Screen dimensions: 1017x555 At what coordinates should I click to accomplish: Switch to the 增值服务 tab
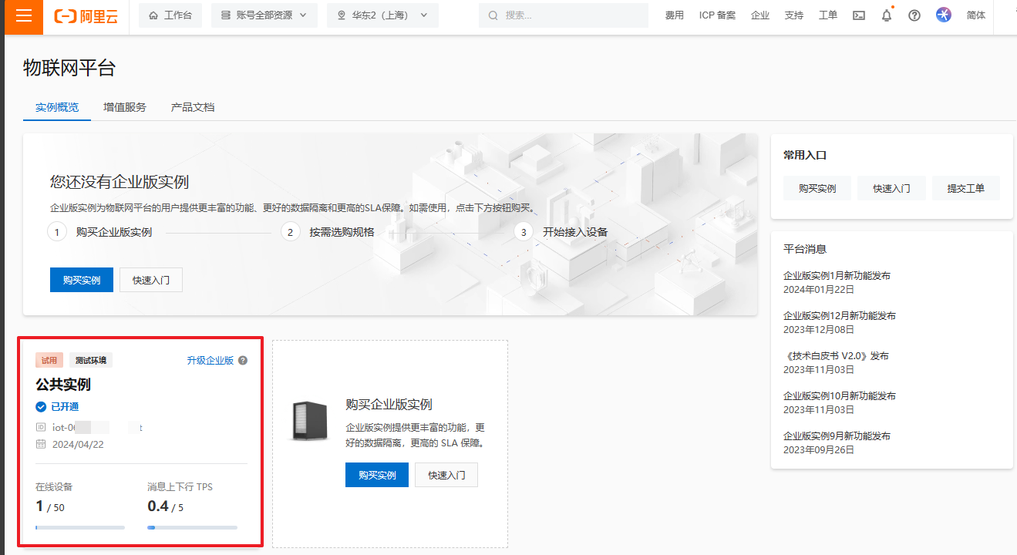coord(125,107)
